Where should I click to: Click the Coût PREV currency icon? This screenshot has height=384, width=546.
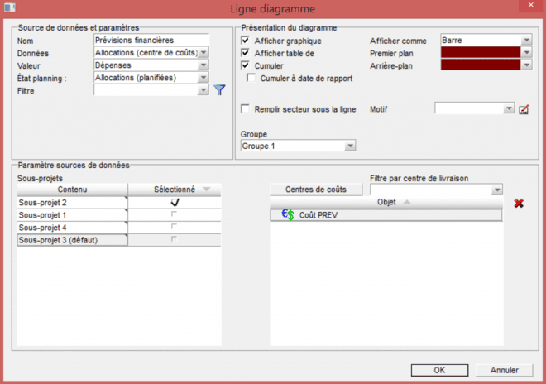point(288,214)
